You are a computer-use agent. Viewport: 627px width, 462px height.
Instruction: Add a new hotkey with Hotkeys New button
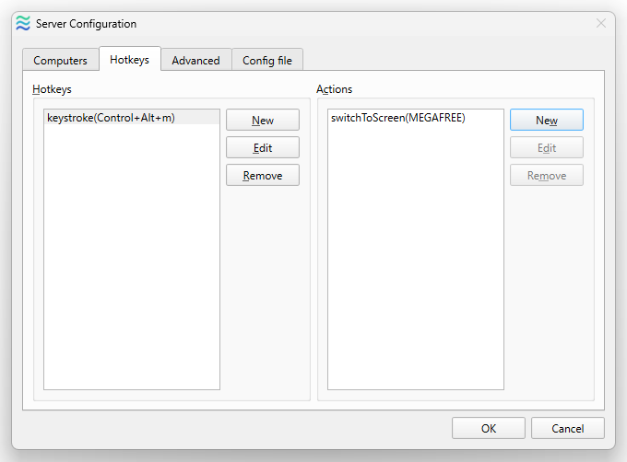[x=263, y=120]
